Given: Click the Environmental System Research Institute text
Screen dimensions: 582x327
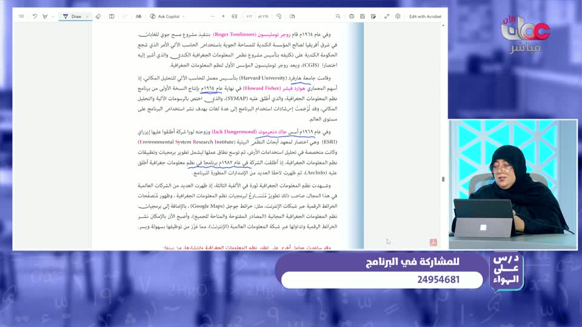Looking at the screenshot, I should 187,142.
